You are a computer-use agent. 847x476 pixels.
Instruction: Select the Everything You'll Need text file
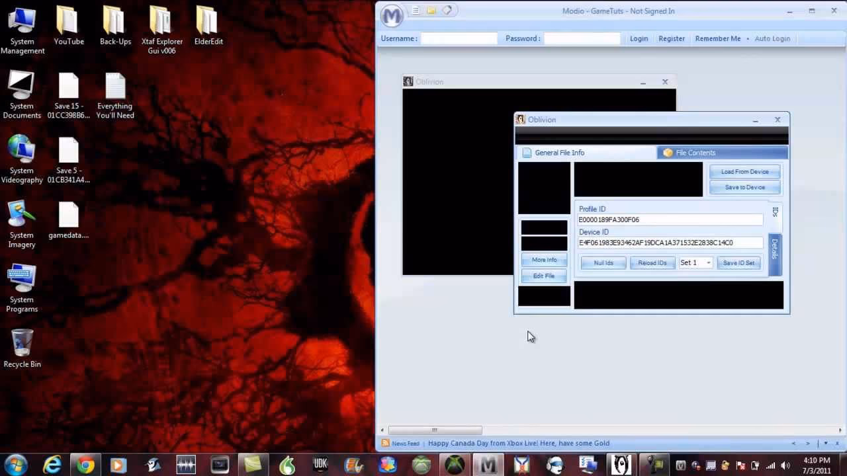115,96
